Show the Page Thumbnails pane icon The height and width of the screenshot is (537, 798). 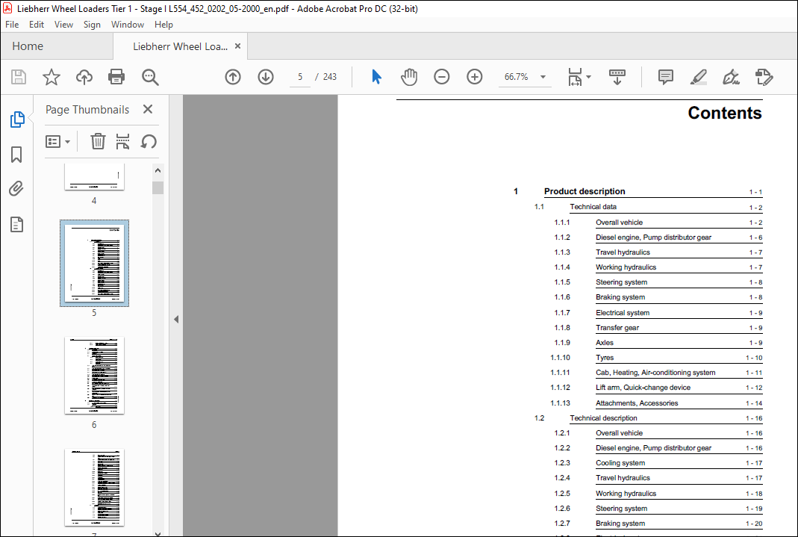[16, 119]
